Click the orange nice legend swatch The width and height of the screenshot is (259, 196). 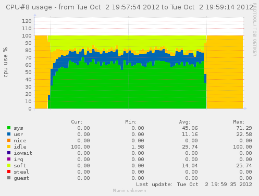click(9, 140)
